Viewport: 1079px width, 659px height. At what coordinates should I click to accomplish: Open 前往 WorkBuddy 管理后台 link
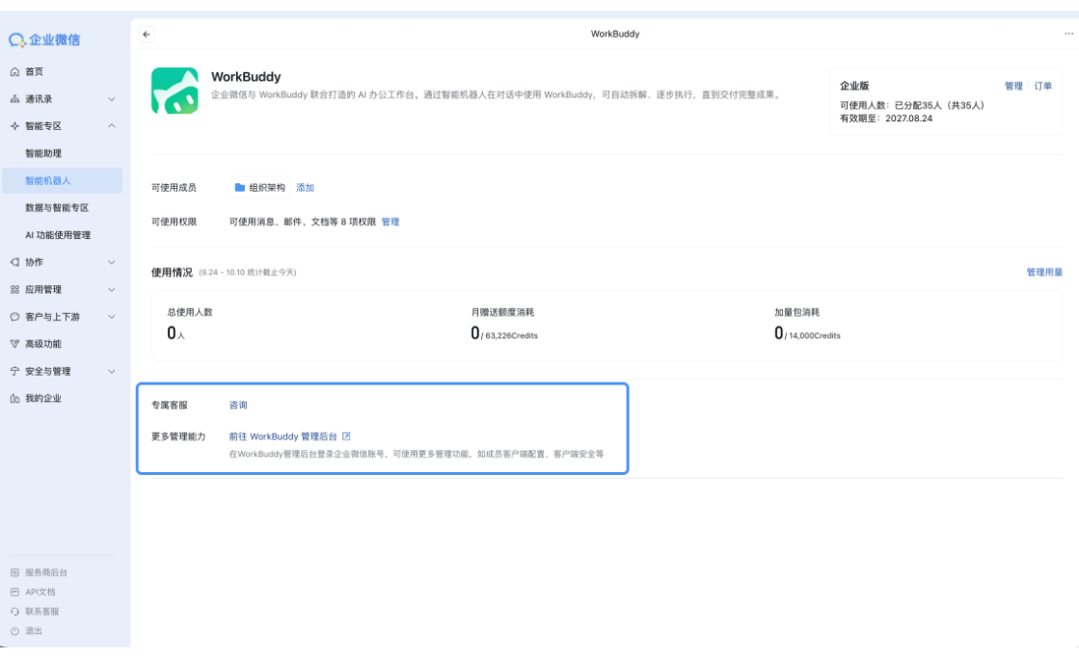(289, 436)
